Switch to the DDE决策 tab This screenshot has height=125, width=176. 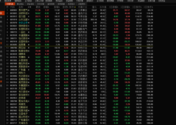(41, 4)
